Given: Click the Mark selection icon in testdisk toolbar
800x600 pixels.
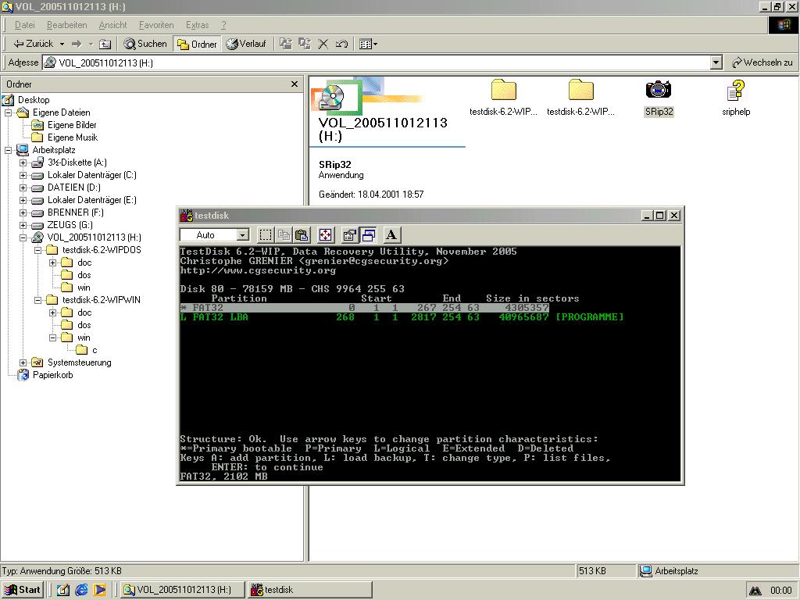Looking at the screenshot, I should [266, 234].
